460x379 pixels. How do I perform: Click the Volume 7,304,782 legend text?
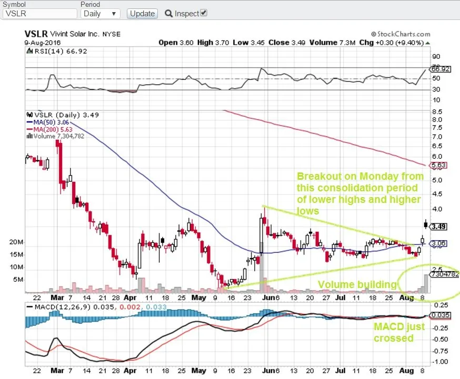(58, 136)
